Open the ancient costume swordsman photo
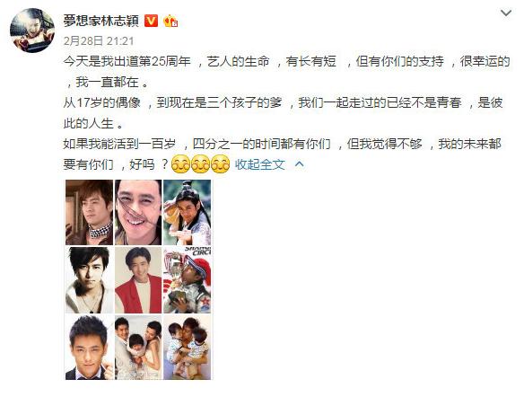Viewport: 524px width, 397px height. tap(187, 212)
